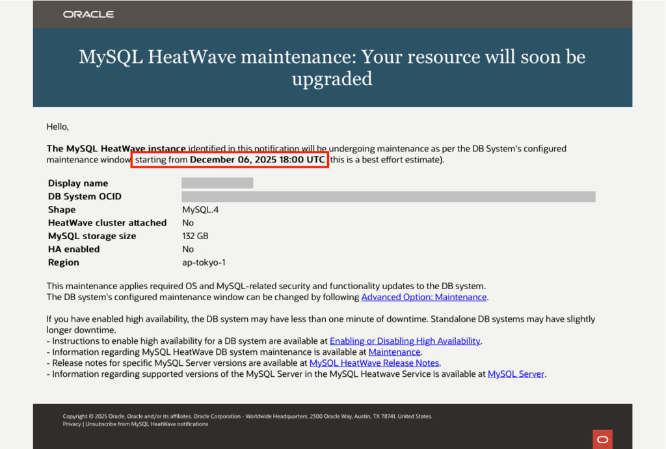This screenshot has height=449, width=666.
Task: Visit the MySQL Server link
Action: click(516, 374)
